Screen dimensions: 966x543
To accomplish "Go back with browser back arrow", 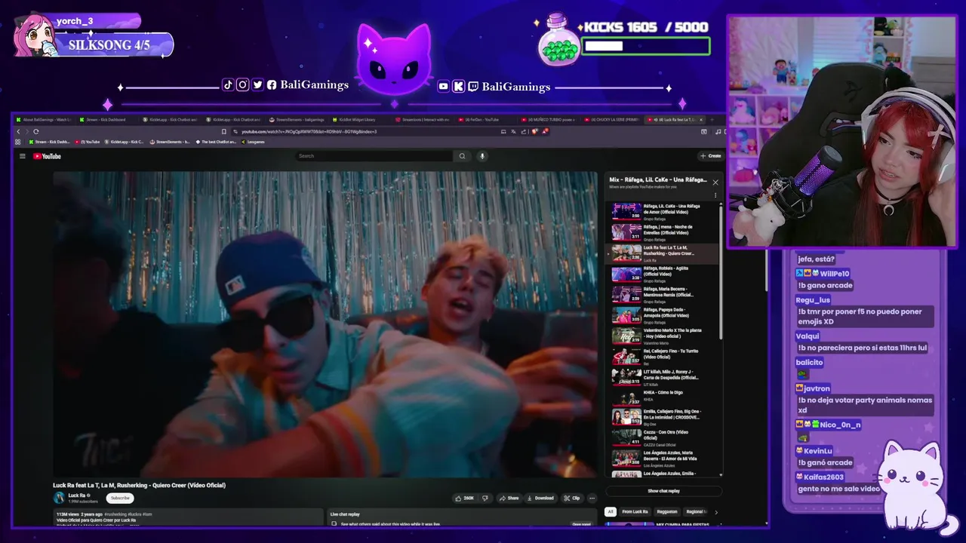I will click(19, 131).
